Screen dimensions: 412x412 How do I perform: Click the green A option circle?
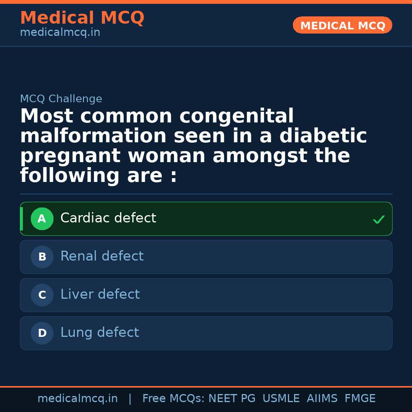pos(42,219)
